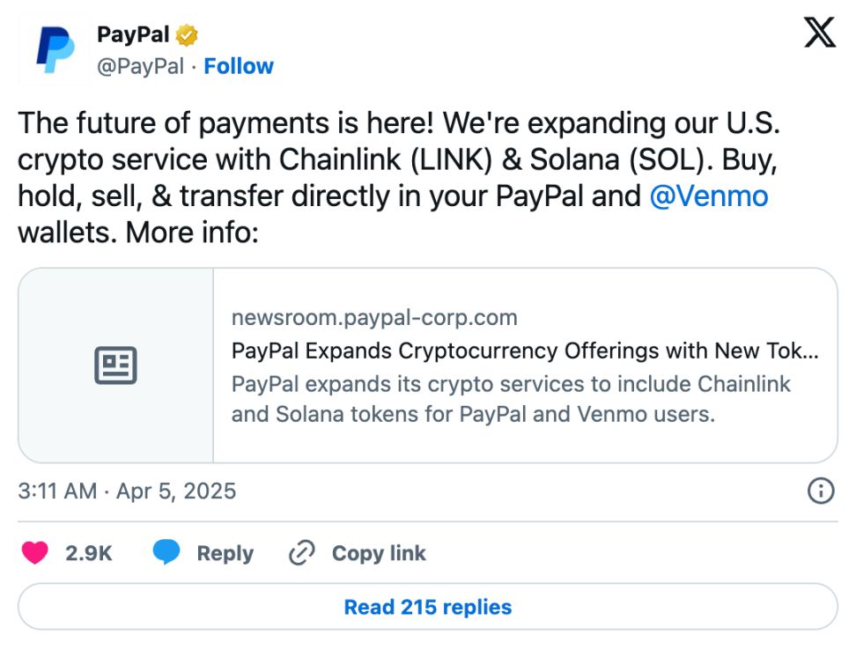Follow the PayPal account
The image size is (856, 650).
[x=239, y=66]
